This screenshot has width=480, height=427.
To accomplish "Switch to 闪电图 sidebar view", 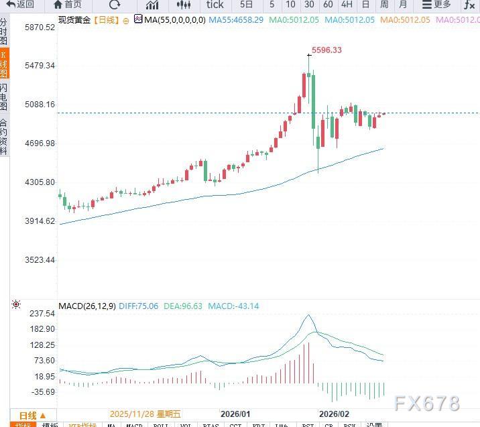I will coord(4,97).
